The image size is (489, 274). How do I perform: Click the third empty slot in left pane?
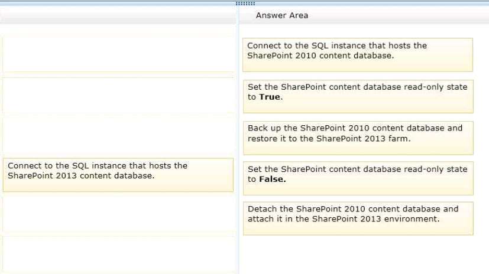coord(118,135)
